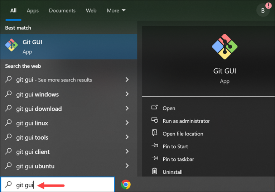The image size is (275, 192).
Task: Open the Git GUI best match result
Action: click(x=69, y=47)
